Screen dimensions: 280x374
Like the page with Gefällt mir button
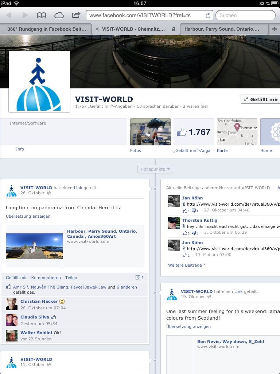pyautogui.click(x=261, y=99)
